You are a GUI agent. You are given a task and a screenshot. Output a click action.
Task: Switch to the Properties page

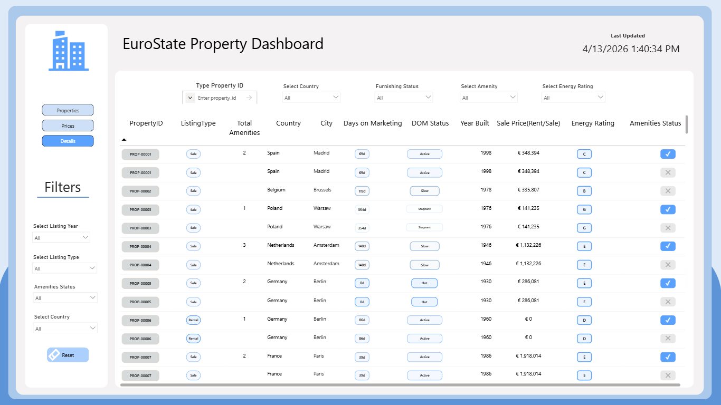click(68, 110)
